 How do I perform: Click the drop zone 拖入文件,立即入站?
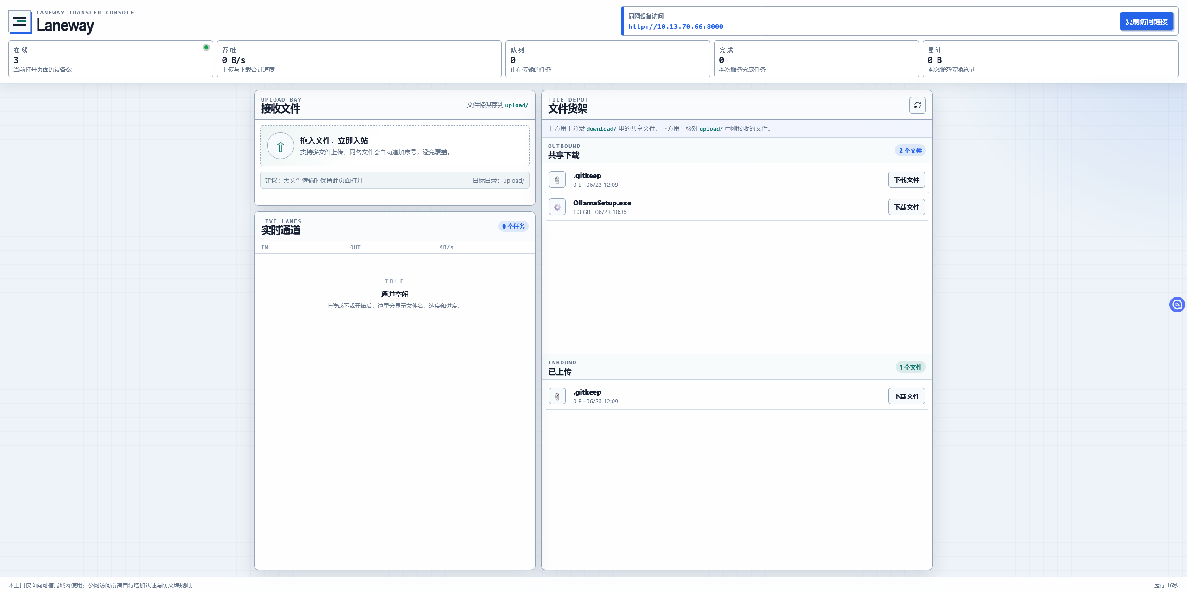tap(395, 146)
